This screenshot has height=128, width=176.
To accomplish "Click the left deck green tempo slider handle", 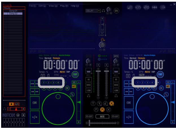I will (79, 102).
